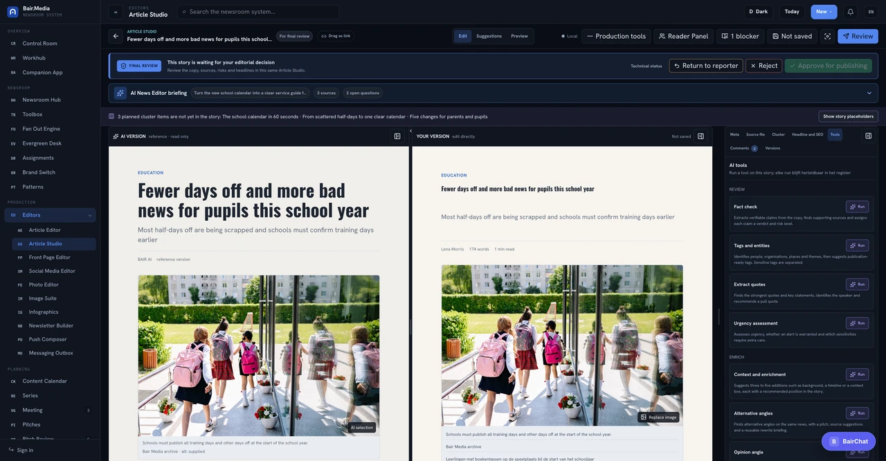
Task: Switch to Edit mode
Action: click(462, 36)
